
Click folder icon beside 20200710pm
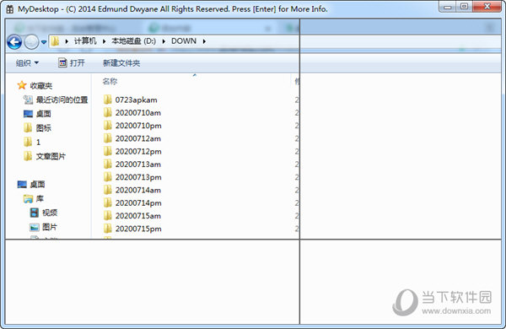(108, 125)
